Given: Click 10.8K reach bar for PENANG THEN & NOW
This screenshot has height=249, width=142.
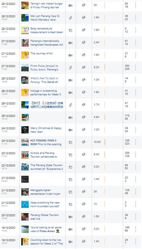Looking at the screenshot, I should tap(105, 142).
